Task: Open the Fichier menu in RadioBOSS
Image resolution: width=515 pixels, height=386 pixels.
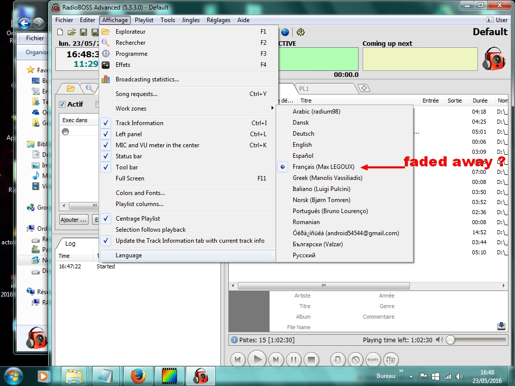Action: tap(64, 20)
